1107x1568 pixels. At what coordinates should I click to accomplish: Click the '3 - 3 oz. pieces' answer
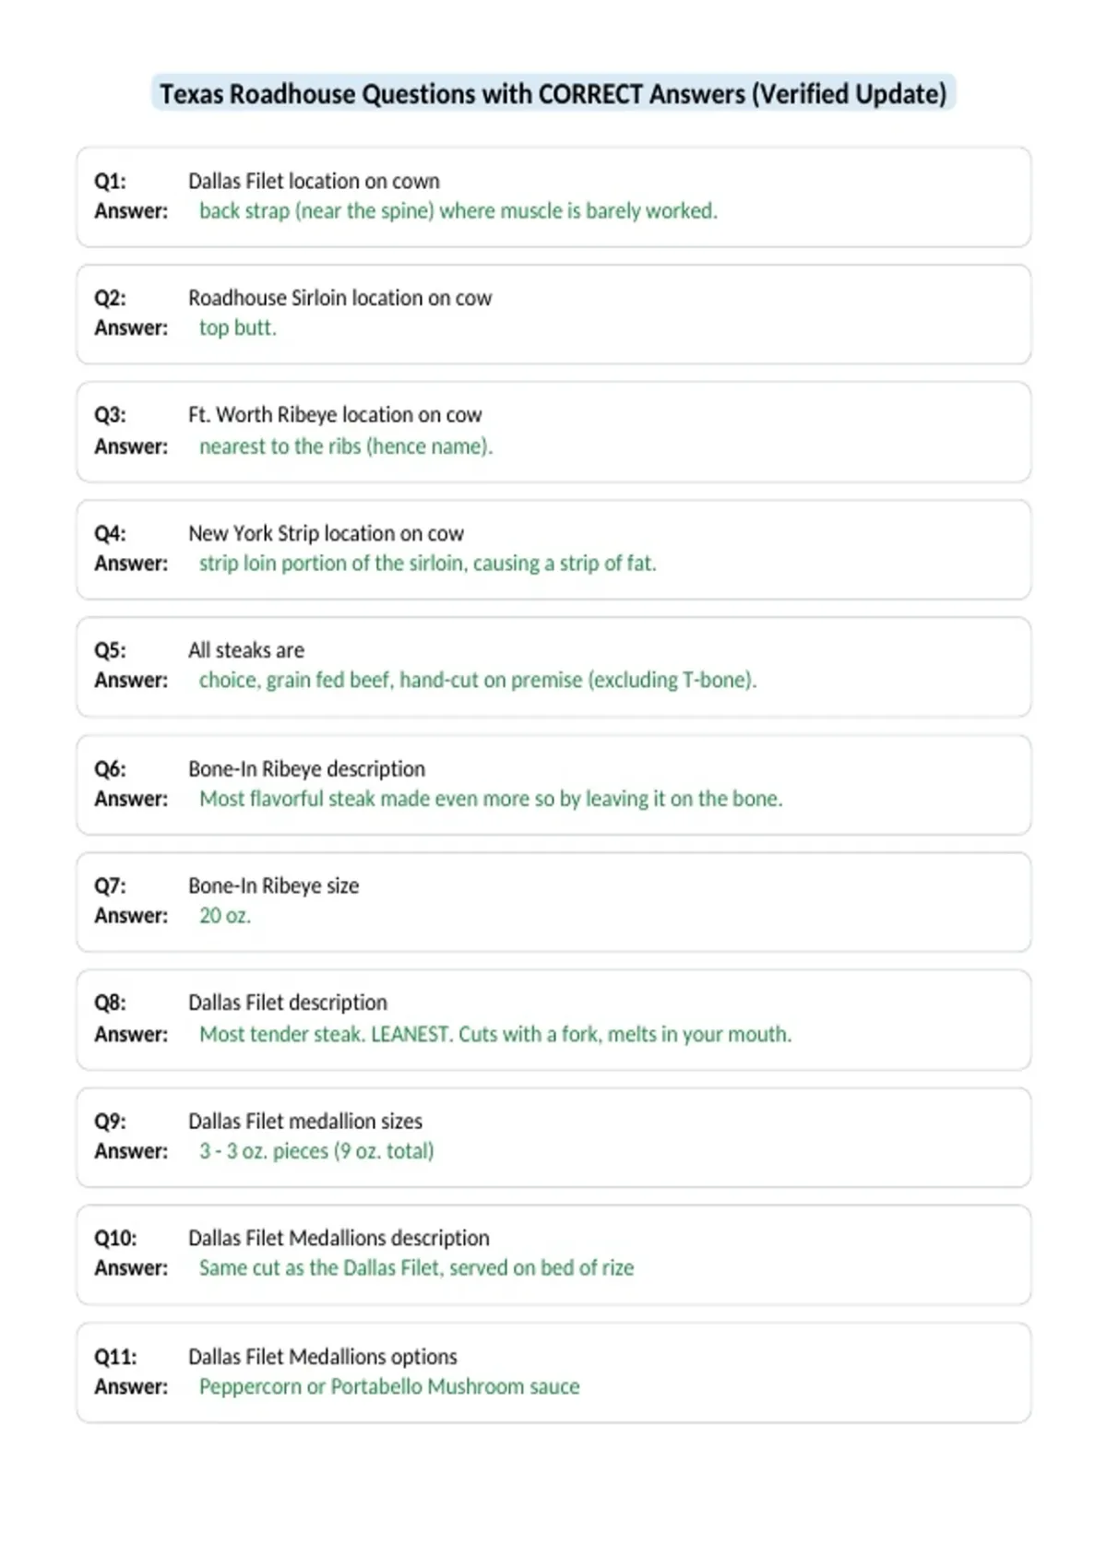[x=316, y=1152]
